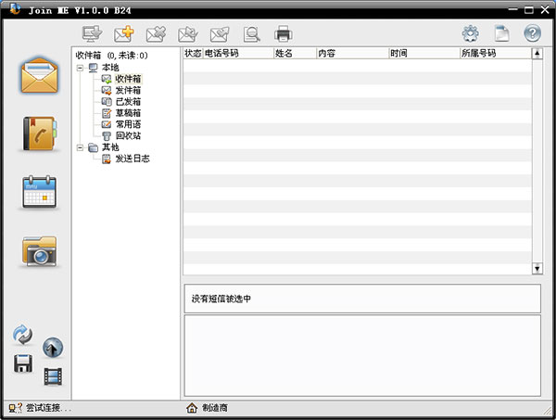Select the 发件箱 outbox folder

pos(128,90)
